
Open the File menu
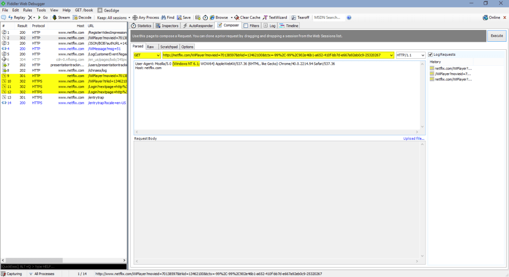5,10
